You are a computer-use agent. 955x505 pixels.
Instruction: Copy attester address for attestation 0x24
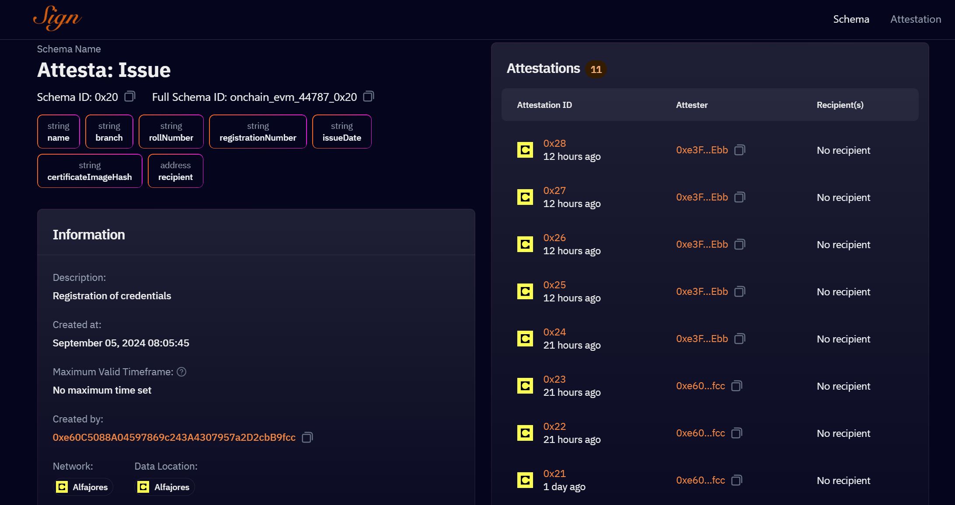click(x=739, y=339)
